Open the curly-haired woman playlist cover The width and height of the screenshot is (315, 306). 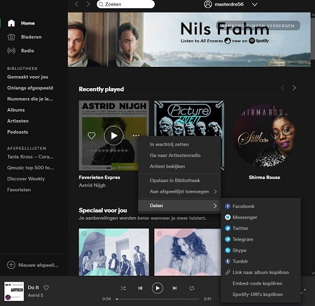pyautogui.click(x=188, y=252)
